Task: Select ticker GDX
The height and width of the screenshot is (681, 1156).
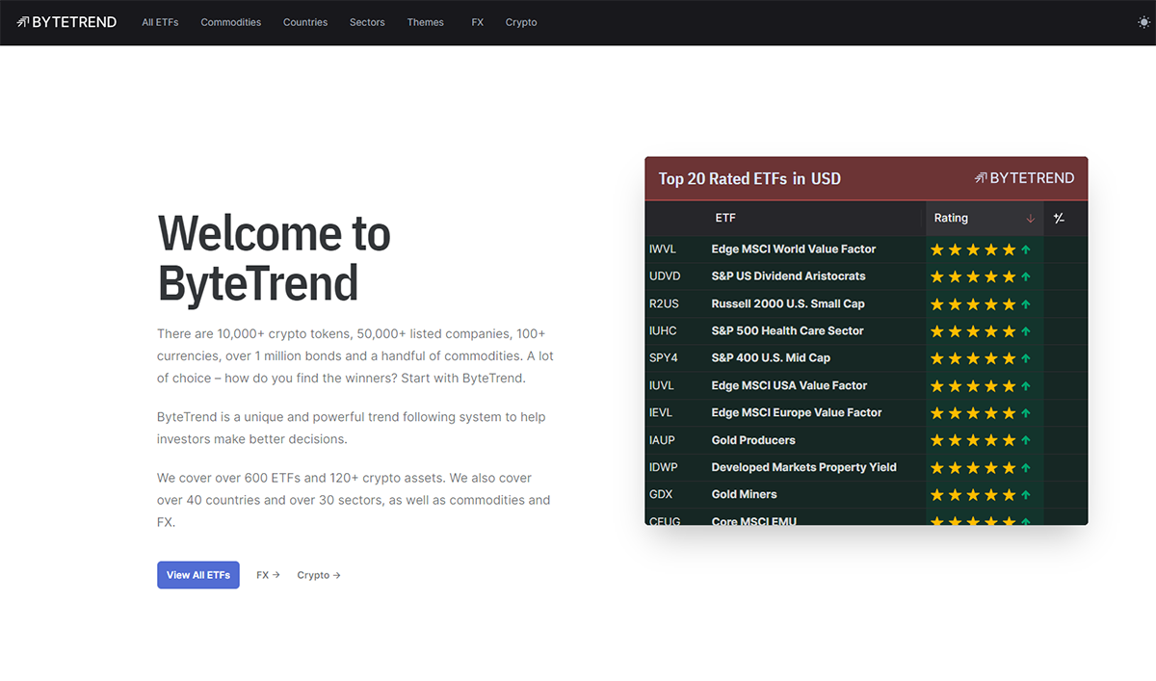Action: pos(661,494)
